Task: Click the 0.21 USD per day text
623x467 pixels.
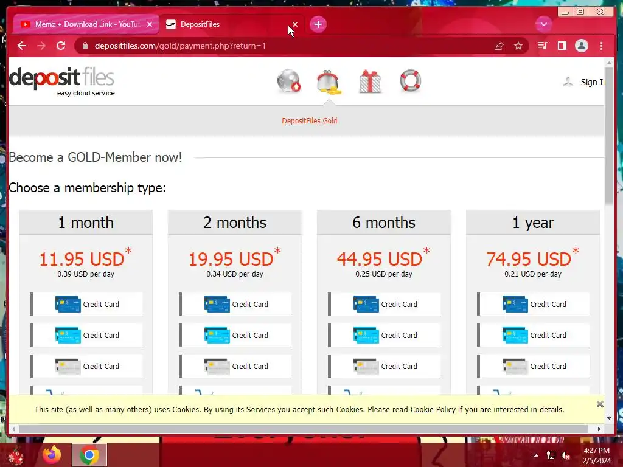Action: coord(533,274)
